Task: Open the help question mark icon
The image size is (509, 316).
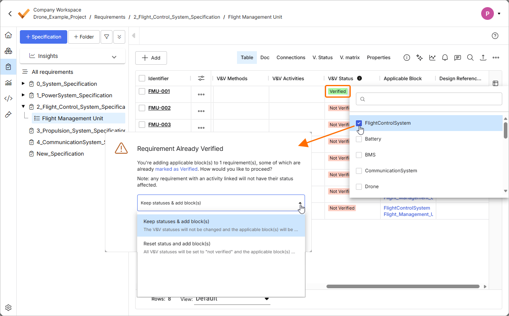Action: (x=495, y=36)
